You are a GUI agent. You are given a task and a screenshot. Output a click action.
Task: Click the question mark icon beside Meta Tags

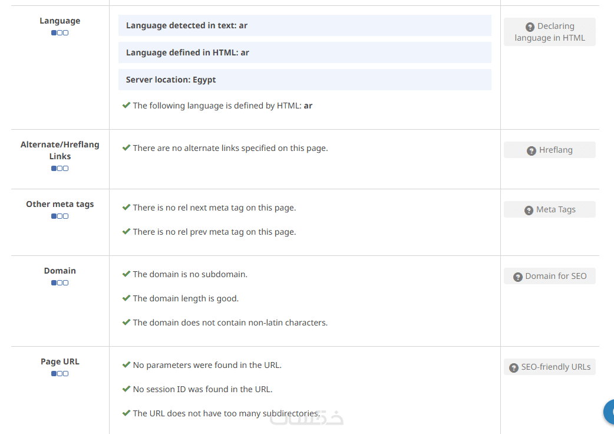529,210
